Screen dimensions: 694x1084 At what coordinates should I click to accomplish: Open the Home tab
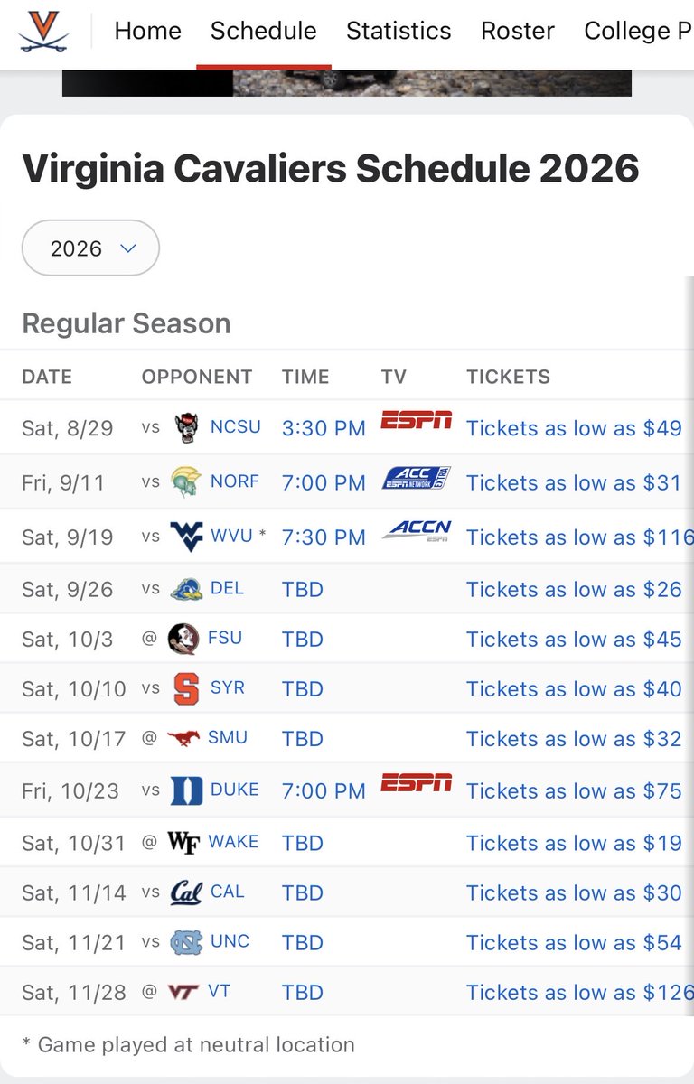click(147, 31)
